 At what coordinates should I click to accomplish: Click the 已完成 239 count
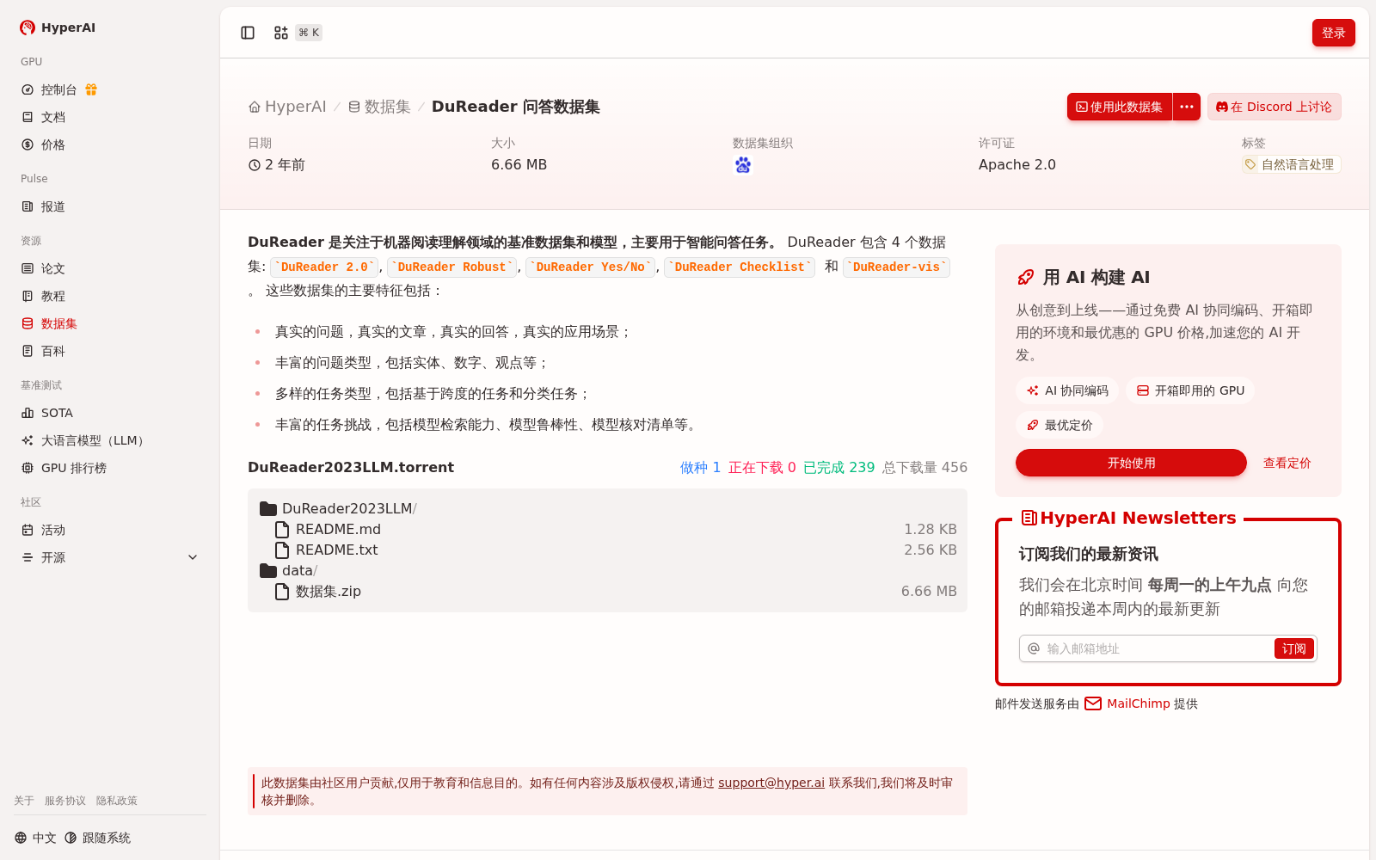[x=838, y=467]
